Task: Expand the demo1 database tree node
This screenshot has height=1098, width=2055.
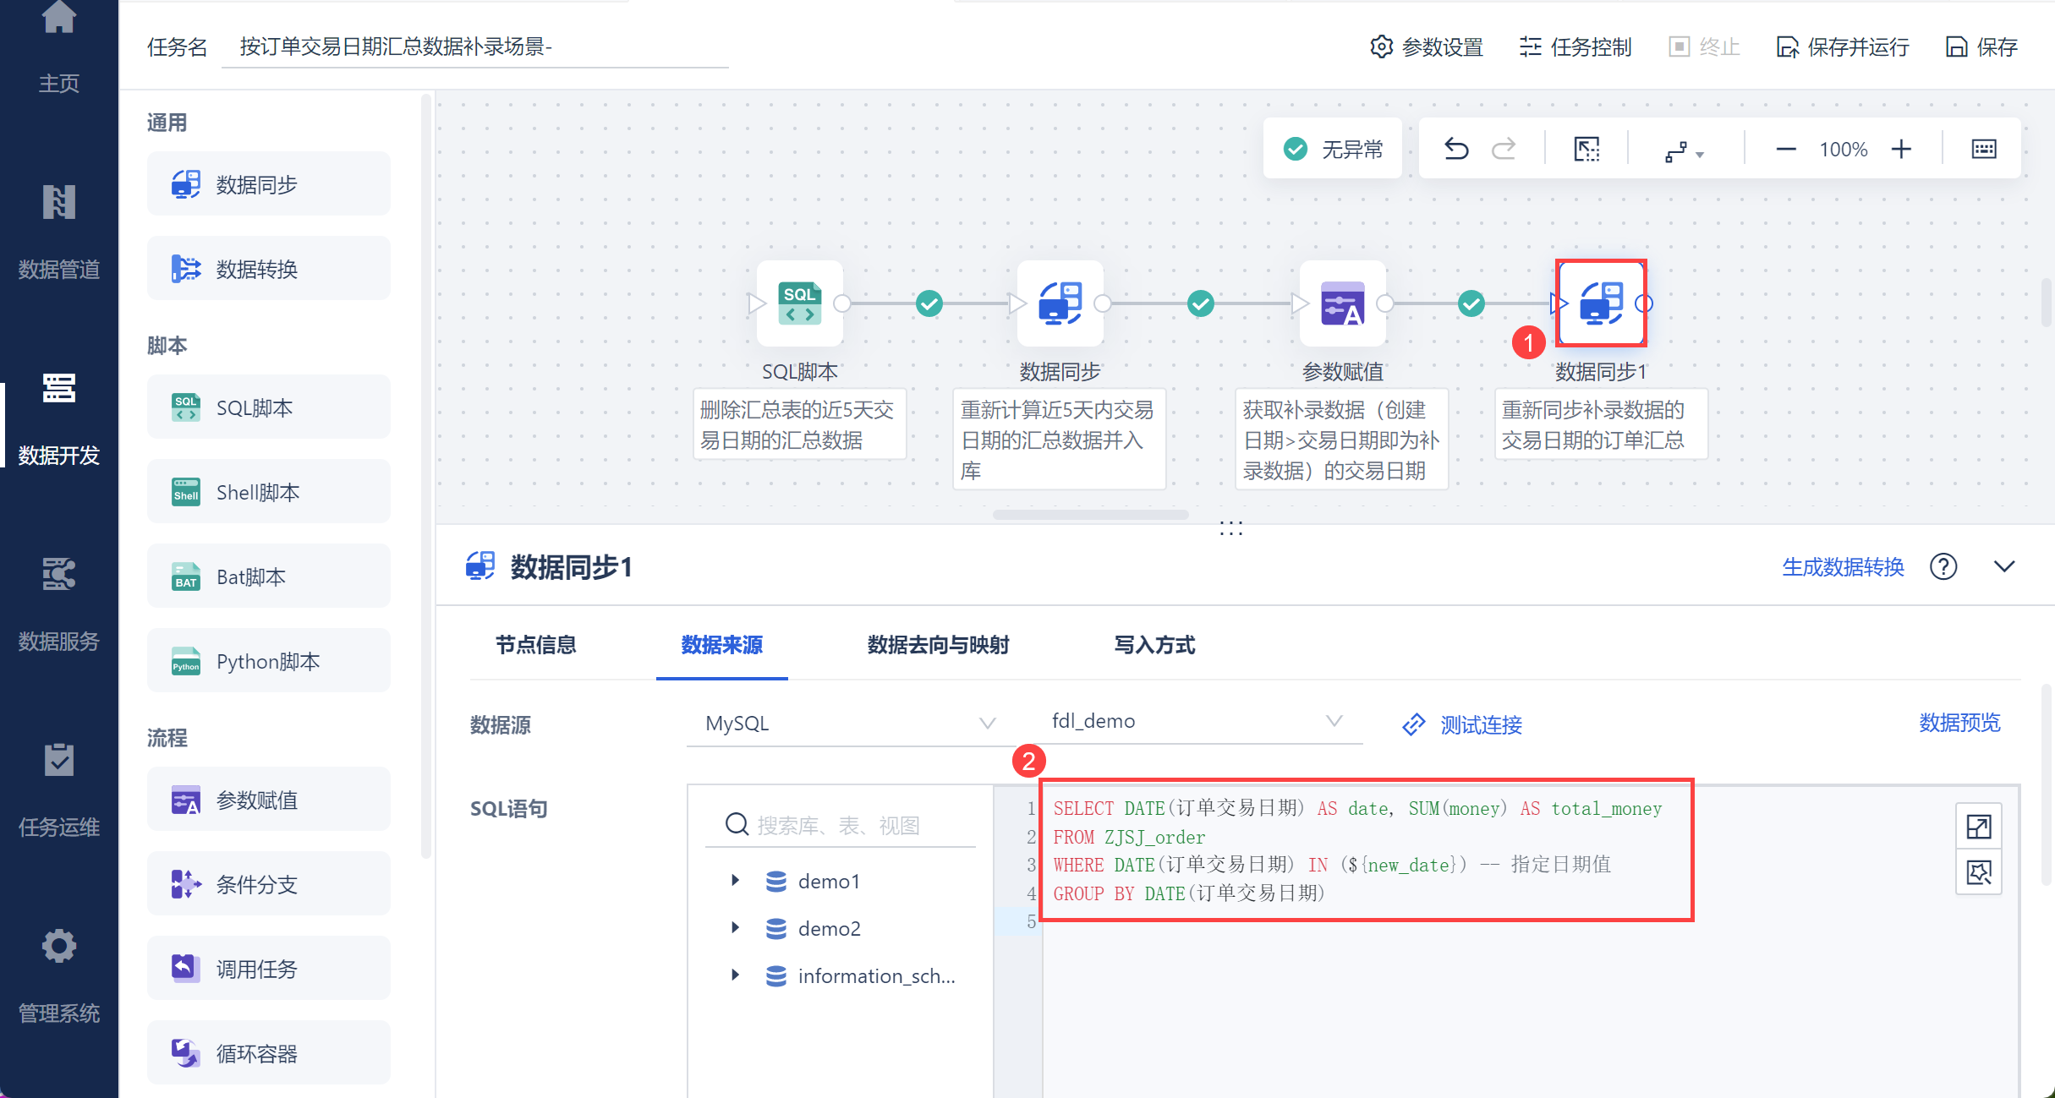Action: [735, 881]
